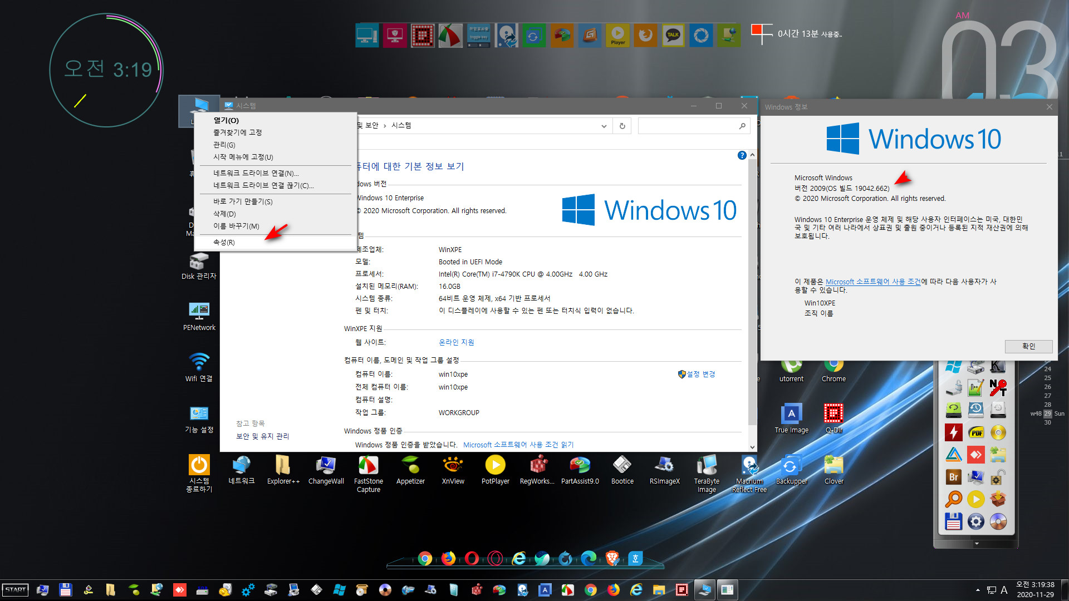Open the Disk 관리자 desktop icon
The width and height of the screenshot is (1069, 601).
(x=199, y=266)
